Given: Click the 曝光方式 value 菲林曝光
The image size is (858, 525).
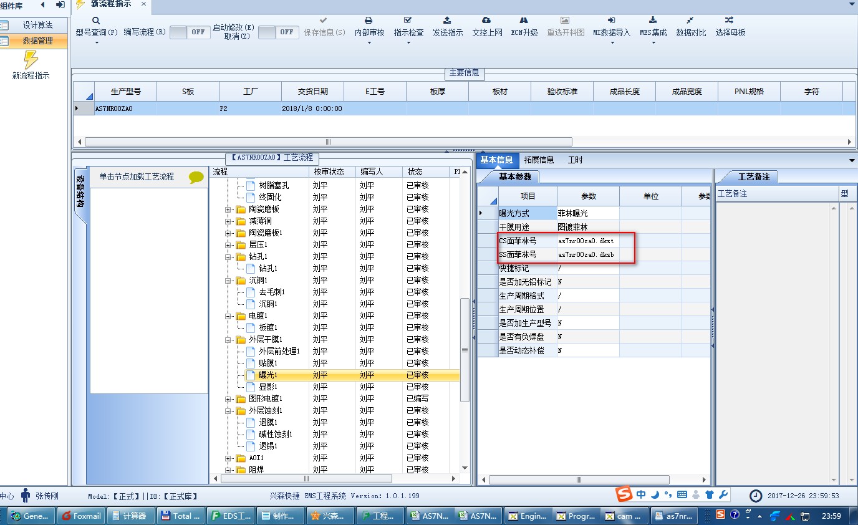Looking at the screenshot, I should point(588,213).
